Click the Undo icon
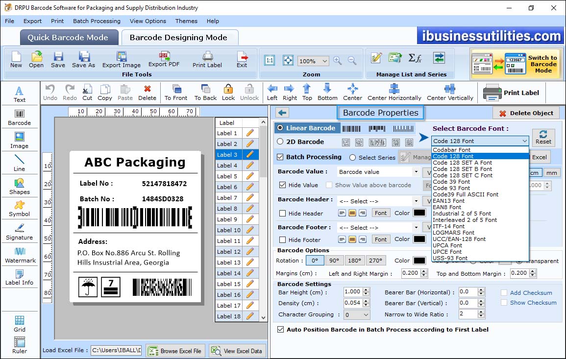This screenshot has width=566, height=359. coord(50,93)
